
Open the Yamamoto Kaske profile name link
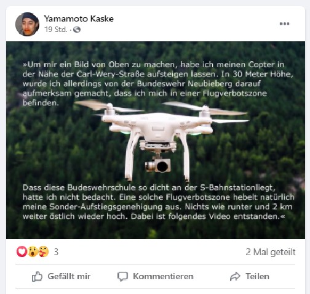click(x=79, y=18)
